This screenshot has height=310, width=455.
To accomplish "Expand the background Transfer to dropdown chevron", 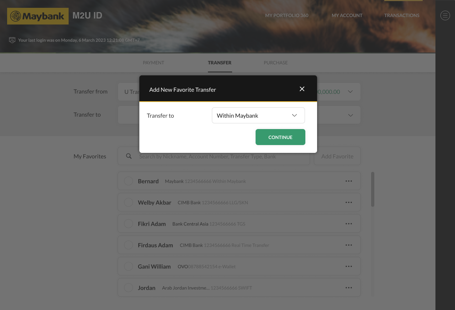I will (350, 115).
